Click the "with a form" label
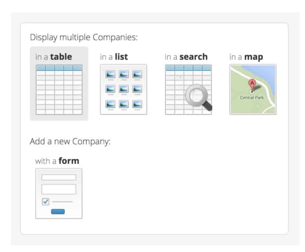Viewport: 305px width, 252px height. (57, 161)
